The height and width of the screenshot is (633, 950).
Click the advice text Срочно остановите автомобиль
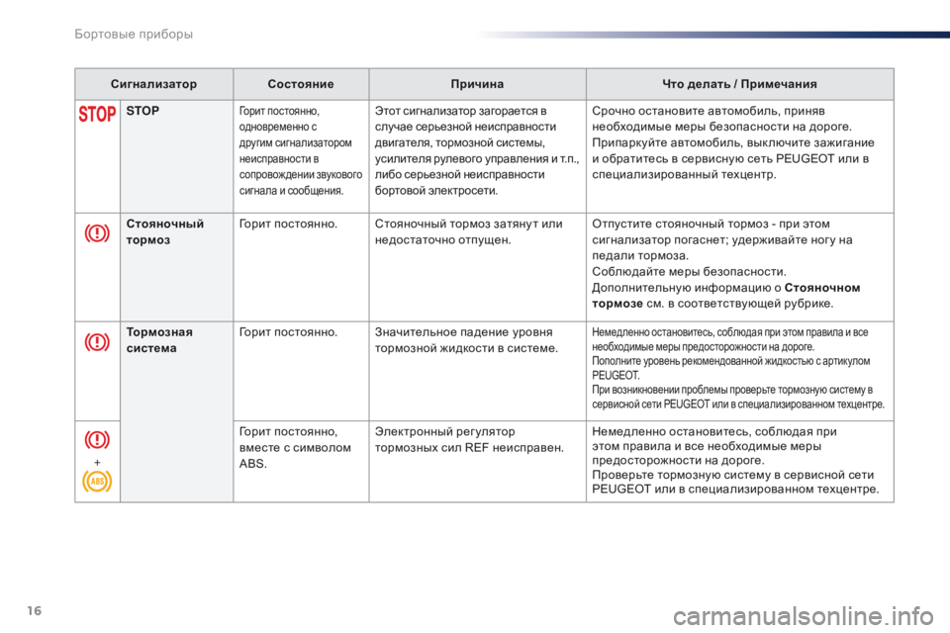[733, 143]
